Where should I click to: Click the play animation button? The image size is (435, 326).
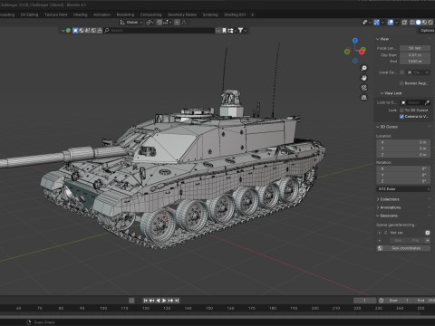164,301
